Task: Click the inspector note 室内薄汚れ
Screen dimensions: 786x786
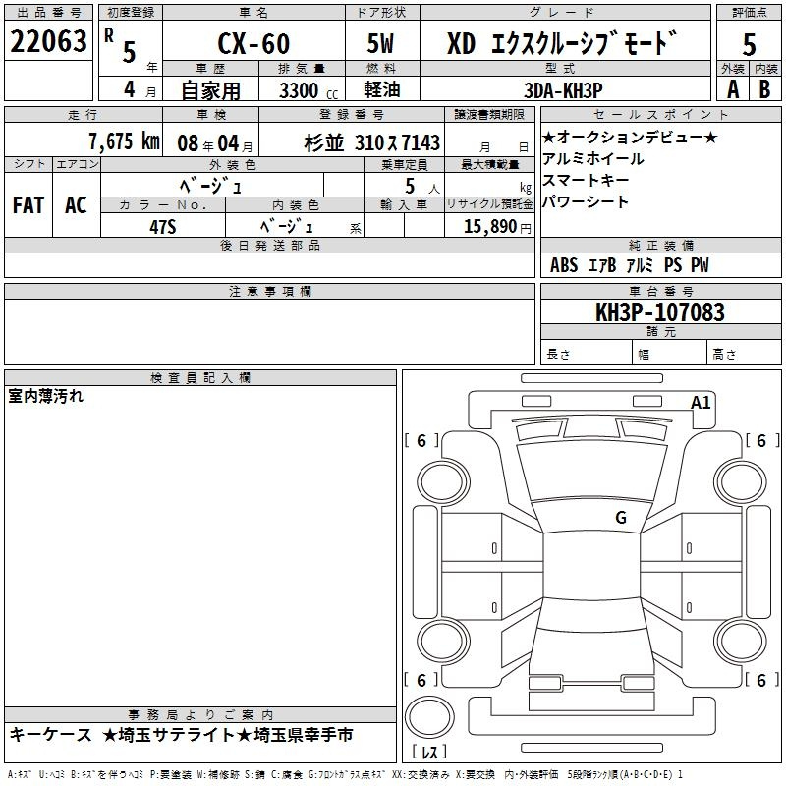Action: 46,397
